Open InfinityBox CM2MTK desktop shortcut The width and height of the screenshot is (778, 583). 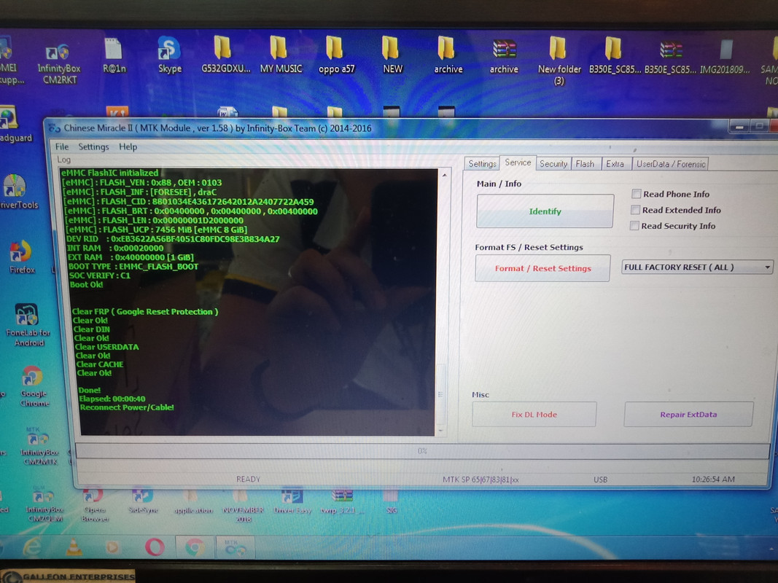click(x=38, y=446)
